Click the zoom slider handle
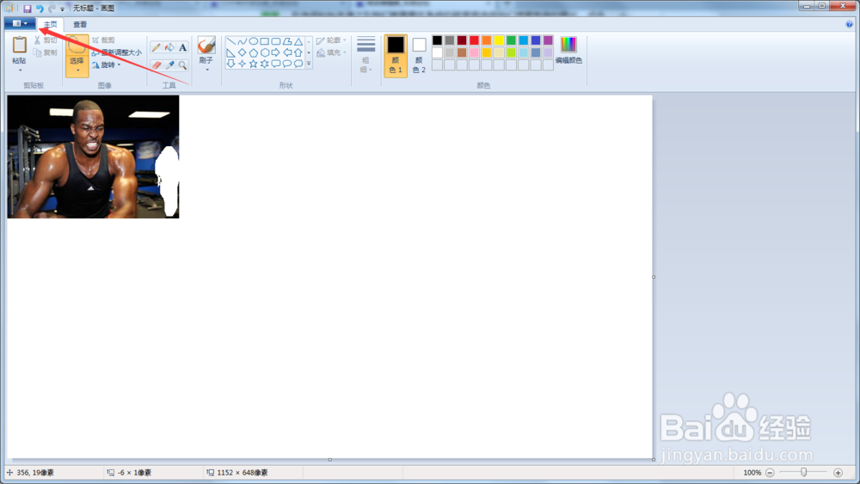 click(803, 472)
